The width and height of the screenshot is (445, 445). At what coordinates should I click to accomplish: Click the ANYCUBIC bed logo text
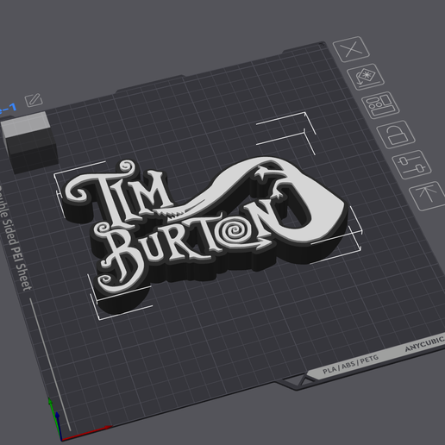coord(425,344)
